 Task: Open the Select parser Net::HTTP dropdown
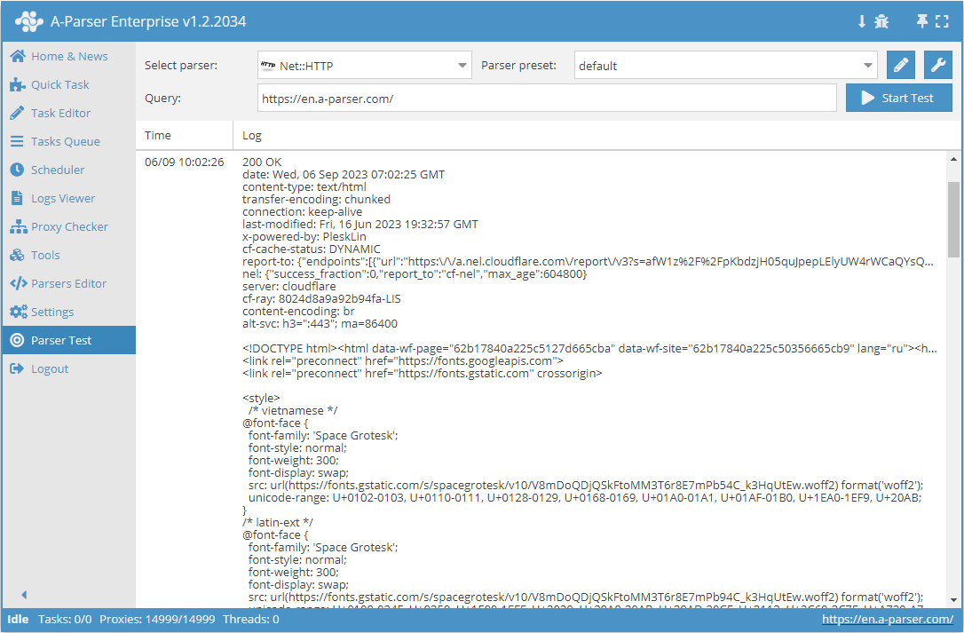(365, 66)
